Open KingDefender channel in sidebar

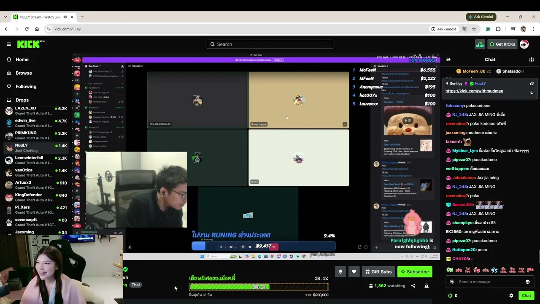(x=36, y=197)
